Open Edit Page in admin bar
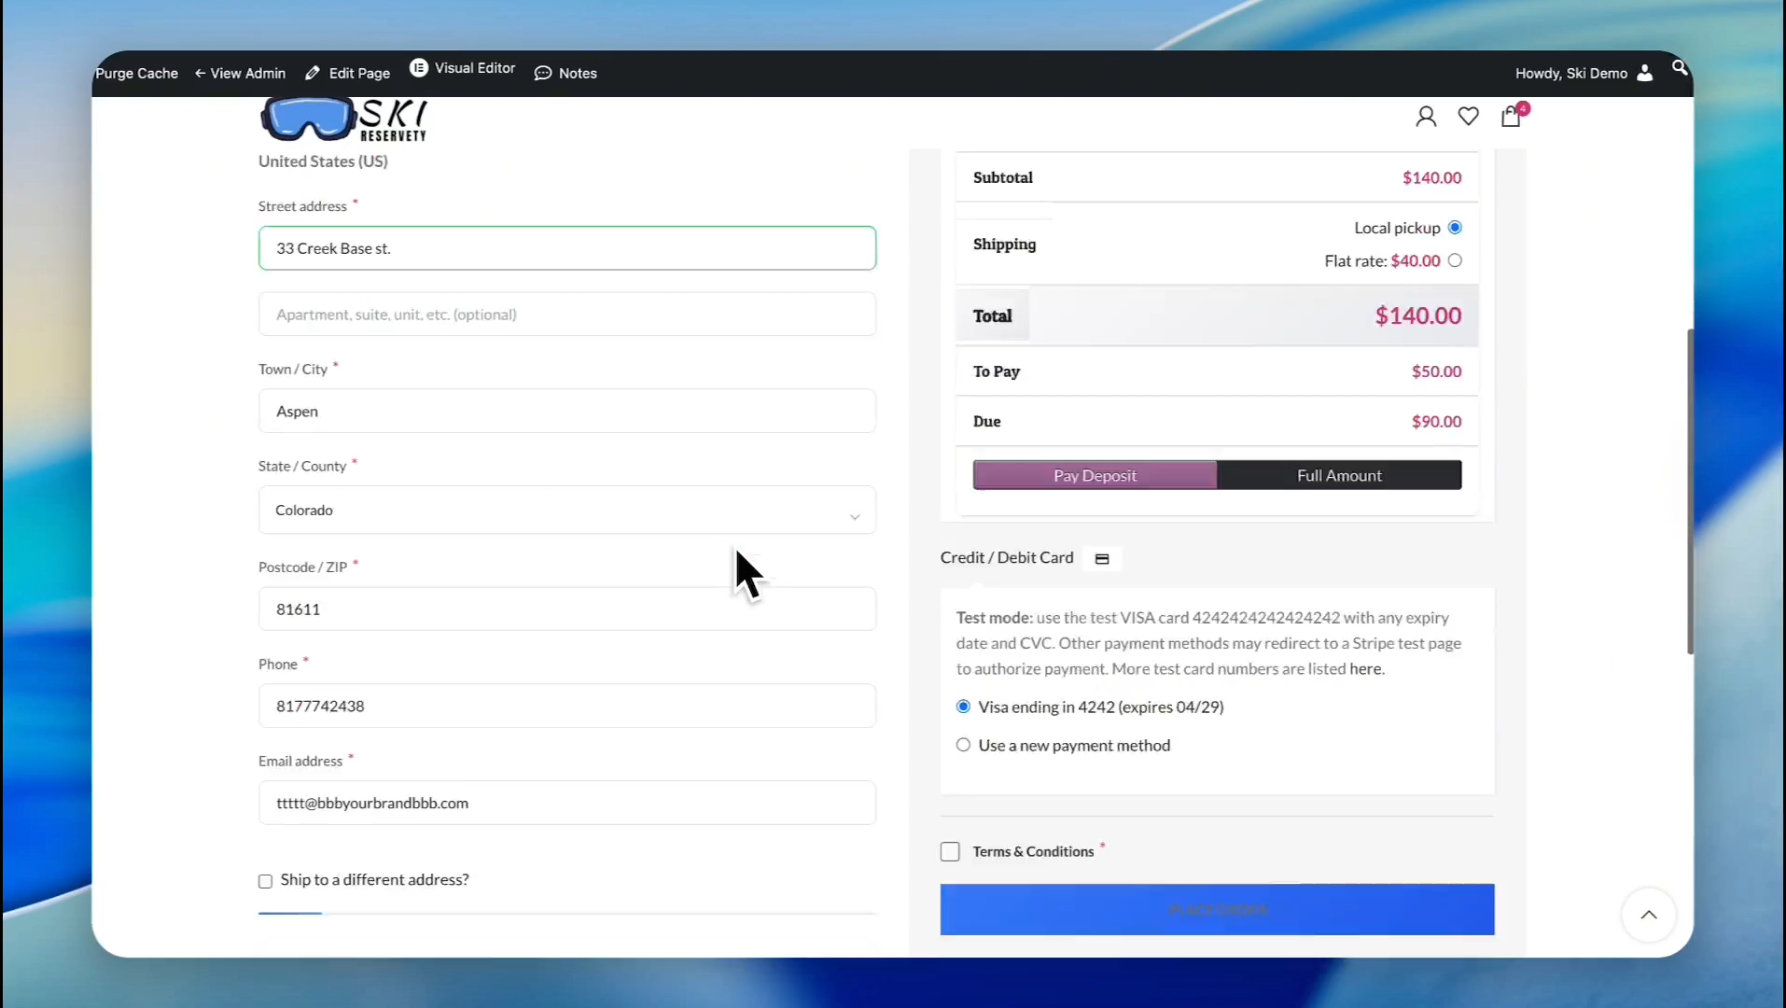This screenshot has width=1786, height=1008. click(348, 73)
